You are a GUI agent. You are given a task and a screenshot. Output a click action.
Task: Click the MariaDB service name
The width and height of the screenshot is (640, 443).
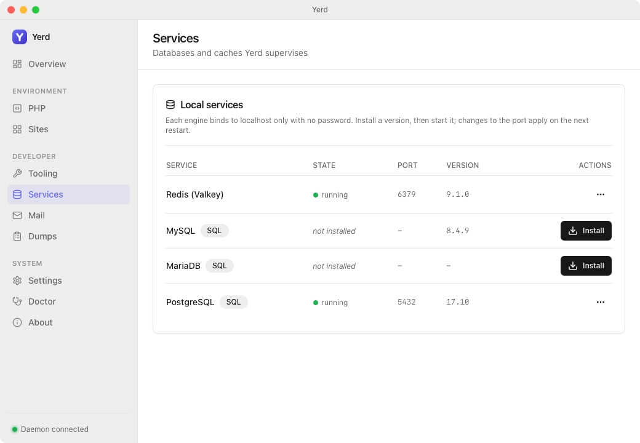183,266
